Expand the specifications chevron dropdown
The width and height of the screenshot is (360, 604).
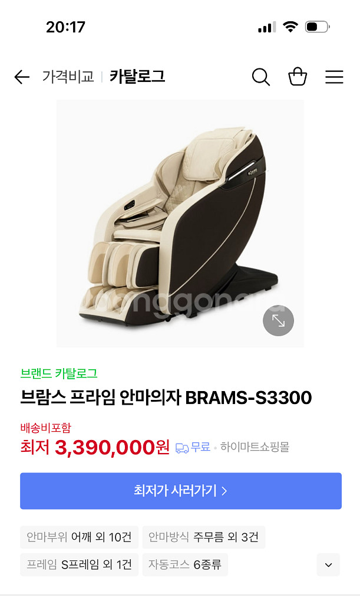[328, 564]
